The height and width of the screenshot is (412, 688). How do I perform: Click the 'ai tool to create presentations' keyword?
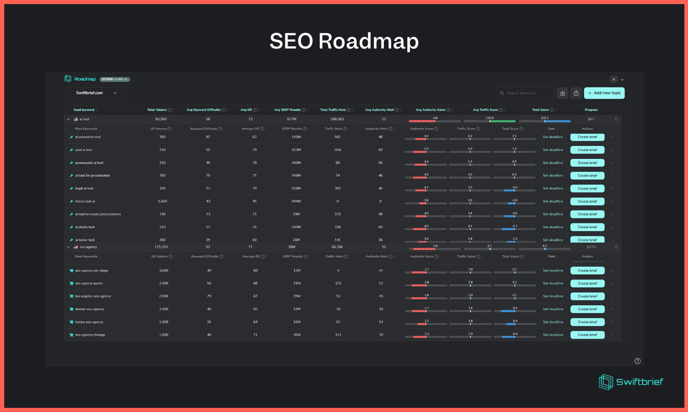(98, 214)
